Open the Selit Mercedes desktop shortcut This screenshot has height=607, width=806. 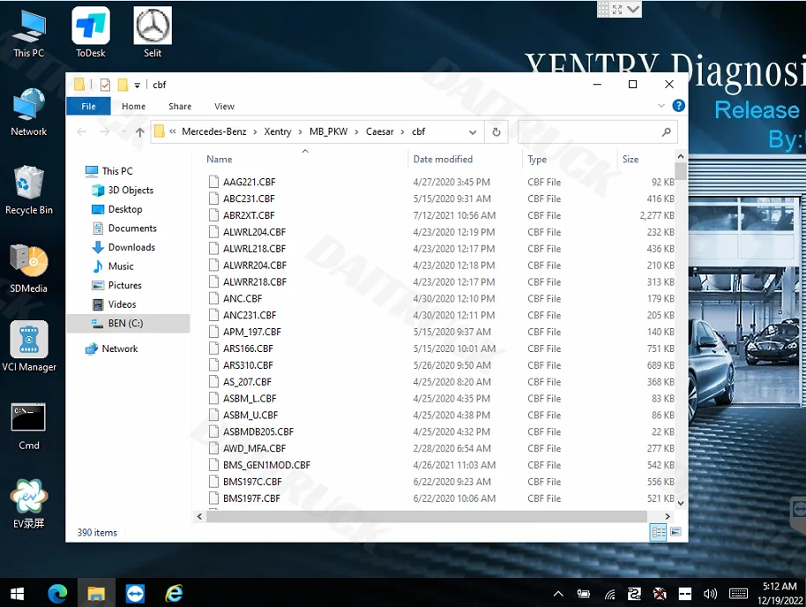click(x=153, y=34)
